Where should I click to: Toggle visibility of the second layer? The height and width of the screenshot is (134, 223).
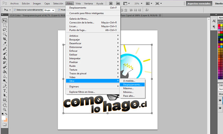click(220, 108)
